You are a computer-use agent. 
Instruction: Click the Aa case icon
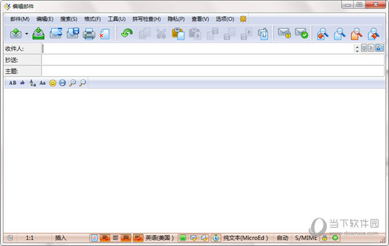42,83
